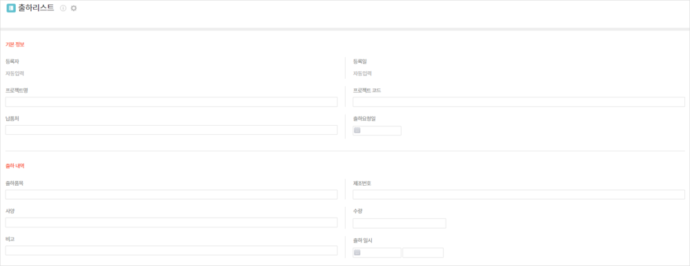Focus the 비고 input field
Screen dimensions: 690x266
(x=171, y=251)
